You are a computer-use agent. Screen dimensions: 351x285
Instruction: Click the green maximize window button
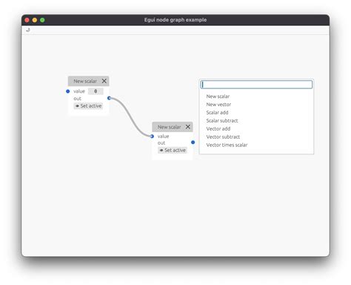pos(42,20)
